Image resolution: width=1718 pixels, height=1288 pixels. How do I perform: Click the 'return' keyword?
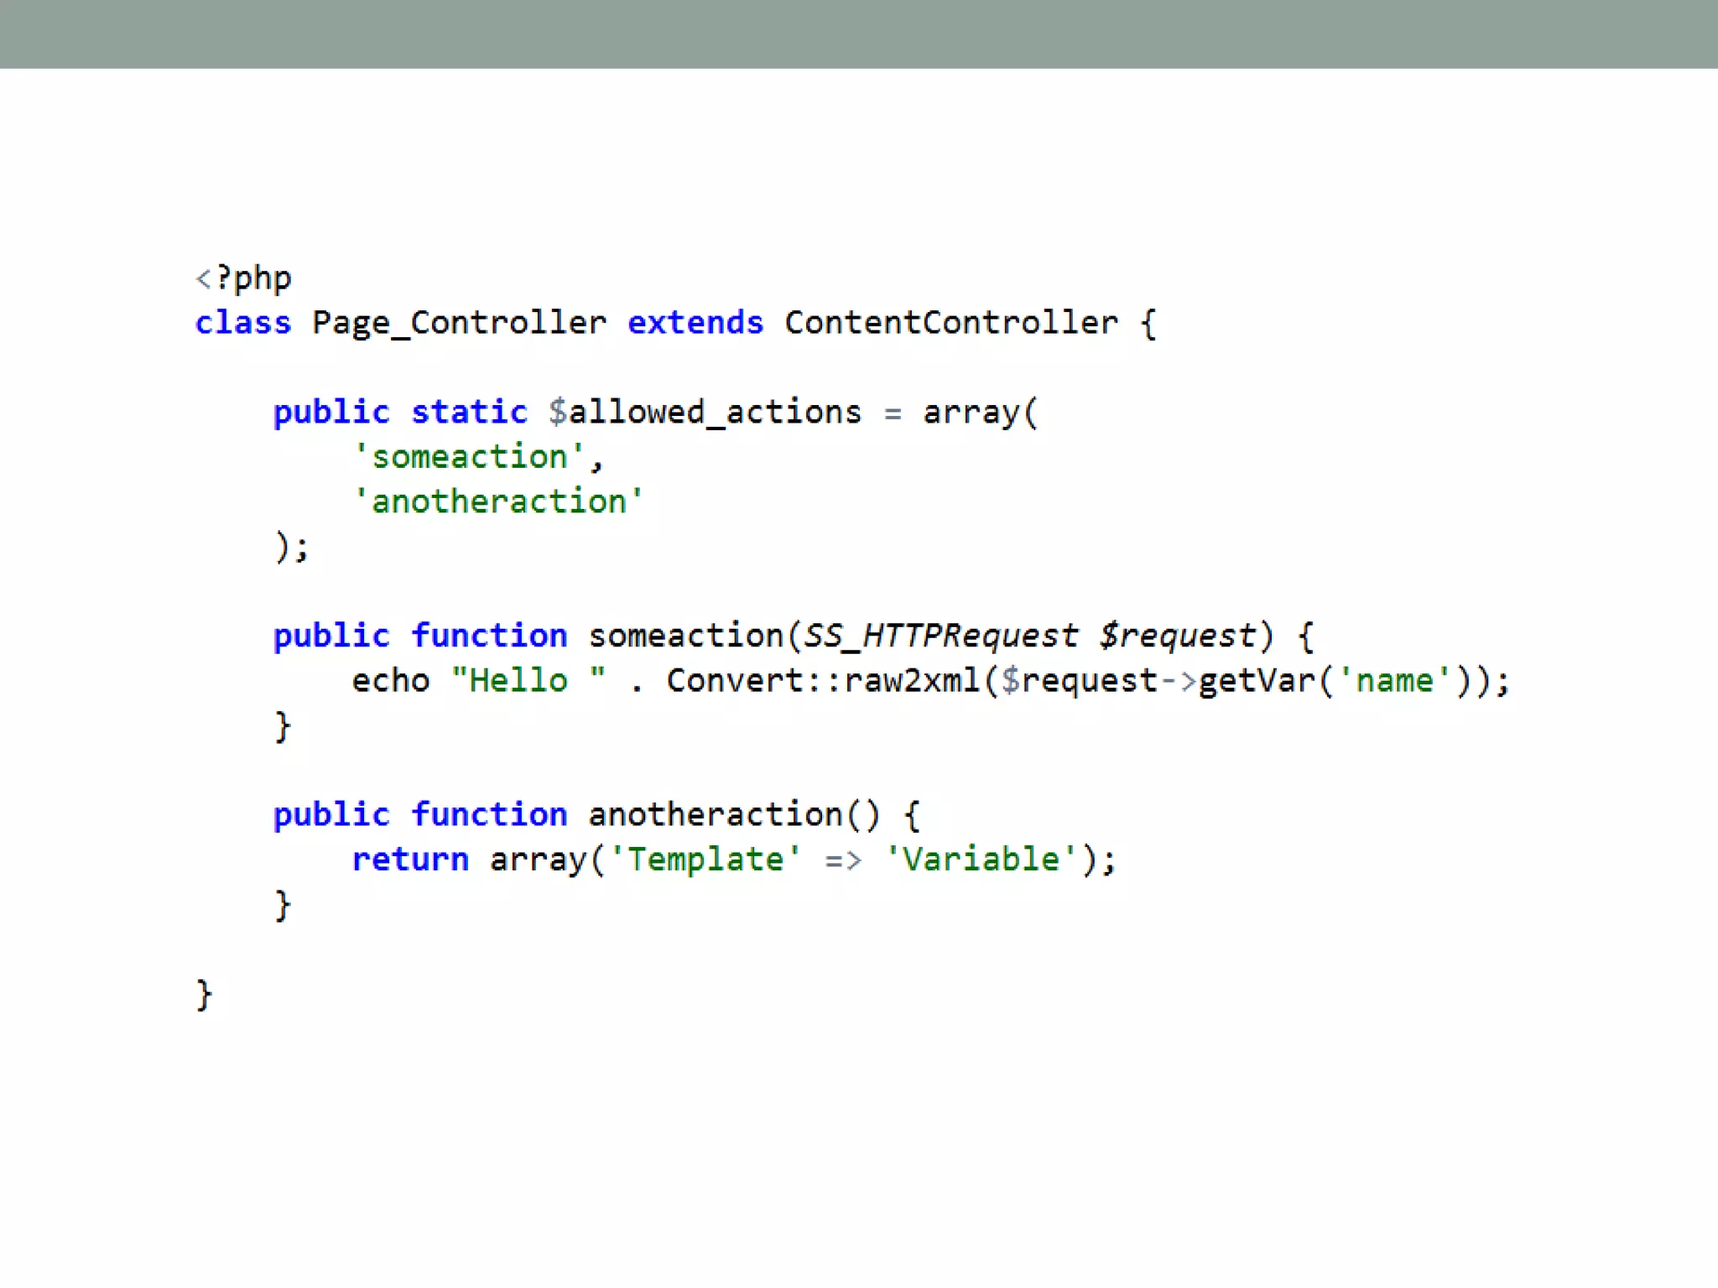coord(410,860)
